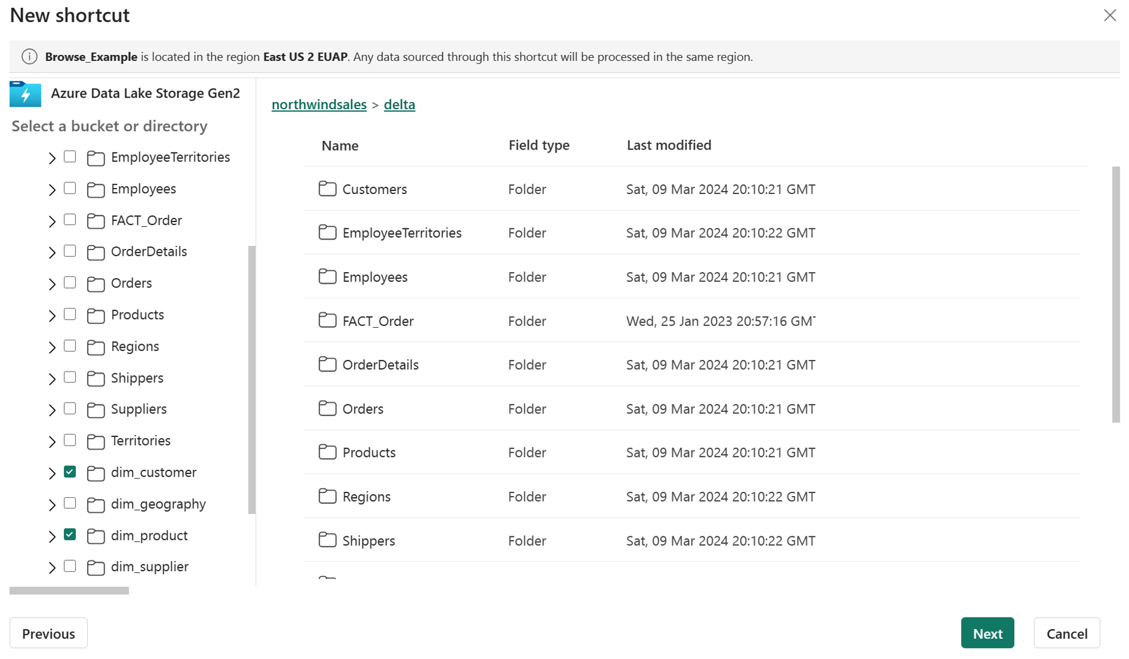Click the Next button
The image size is (1129, 659).
[x=987, y=633]
